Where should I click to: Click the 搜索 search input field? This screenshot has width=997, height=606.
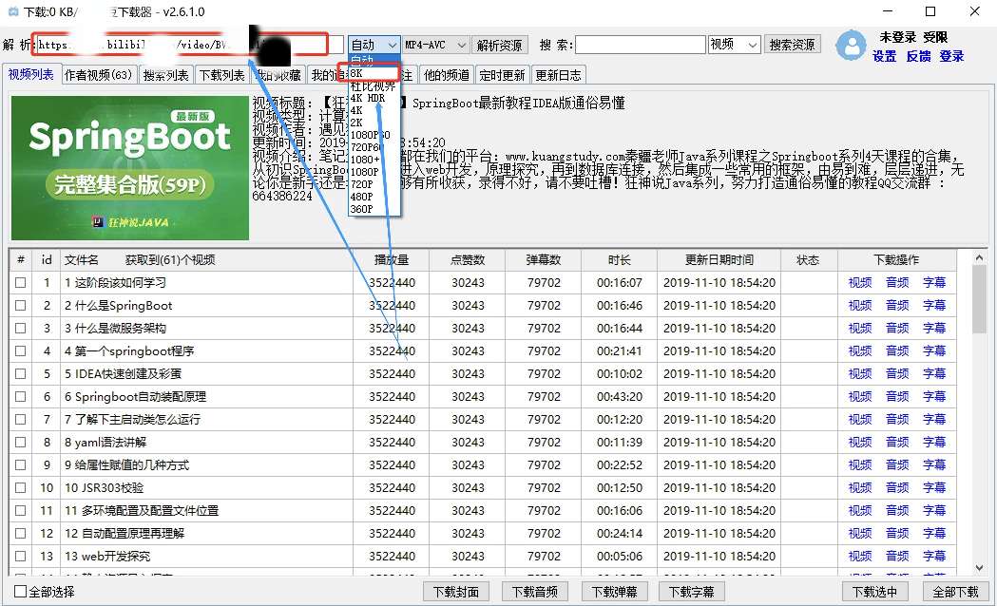click(x=641, y=45)
